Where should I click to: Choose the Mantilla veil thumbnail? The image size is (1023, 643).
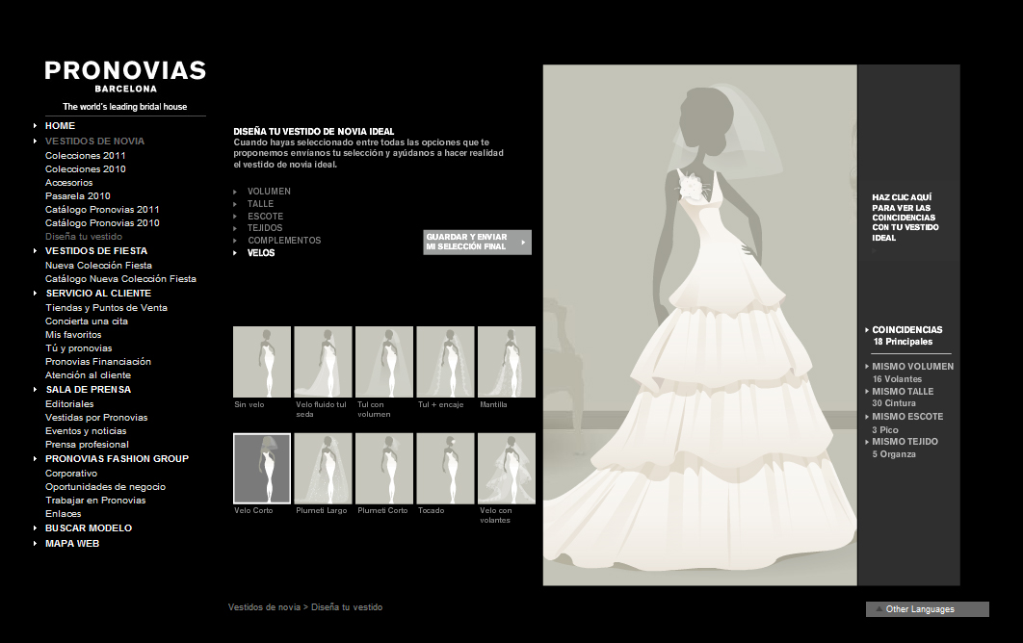507,362
